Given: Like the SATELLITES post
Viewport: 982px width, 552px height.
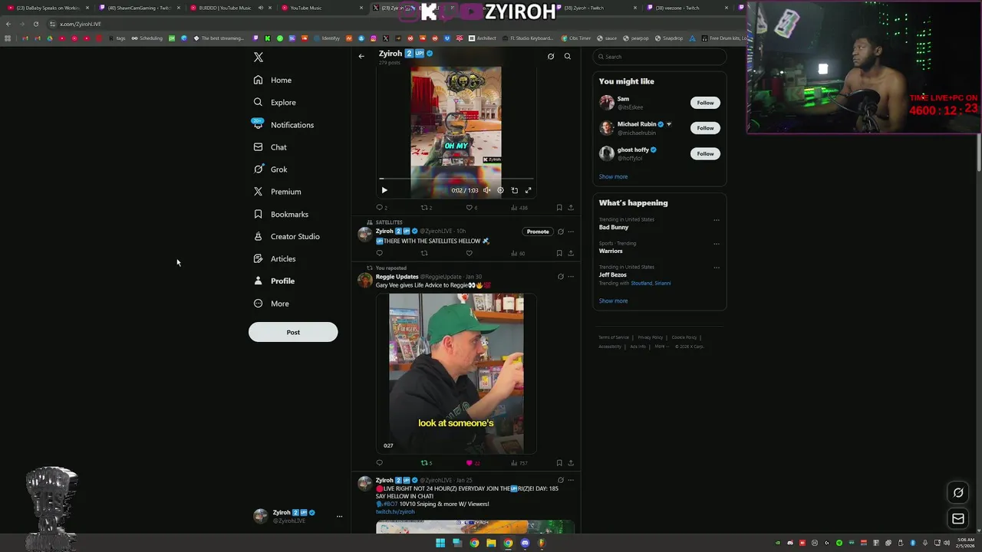Looking at the screenshot, I should (470, 253).
